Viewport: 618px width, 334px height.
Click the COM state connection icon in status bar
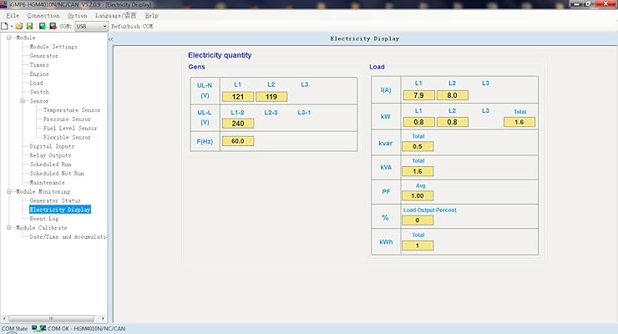point(38,328)
